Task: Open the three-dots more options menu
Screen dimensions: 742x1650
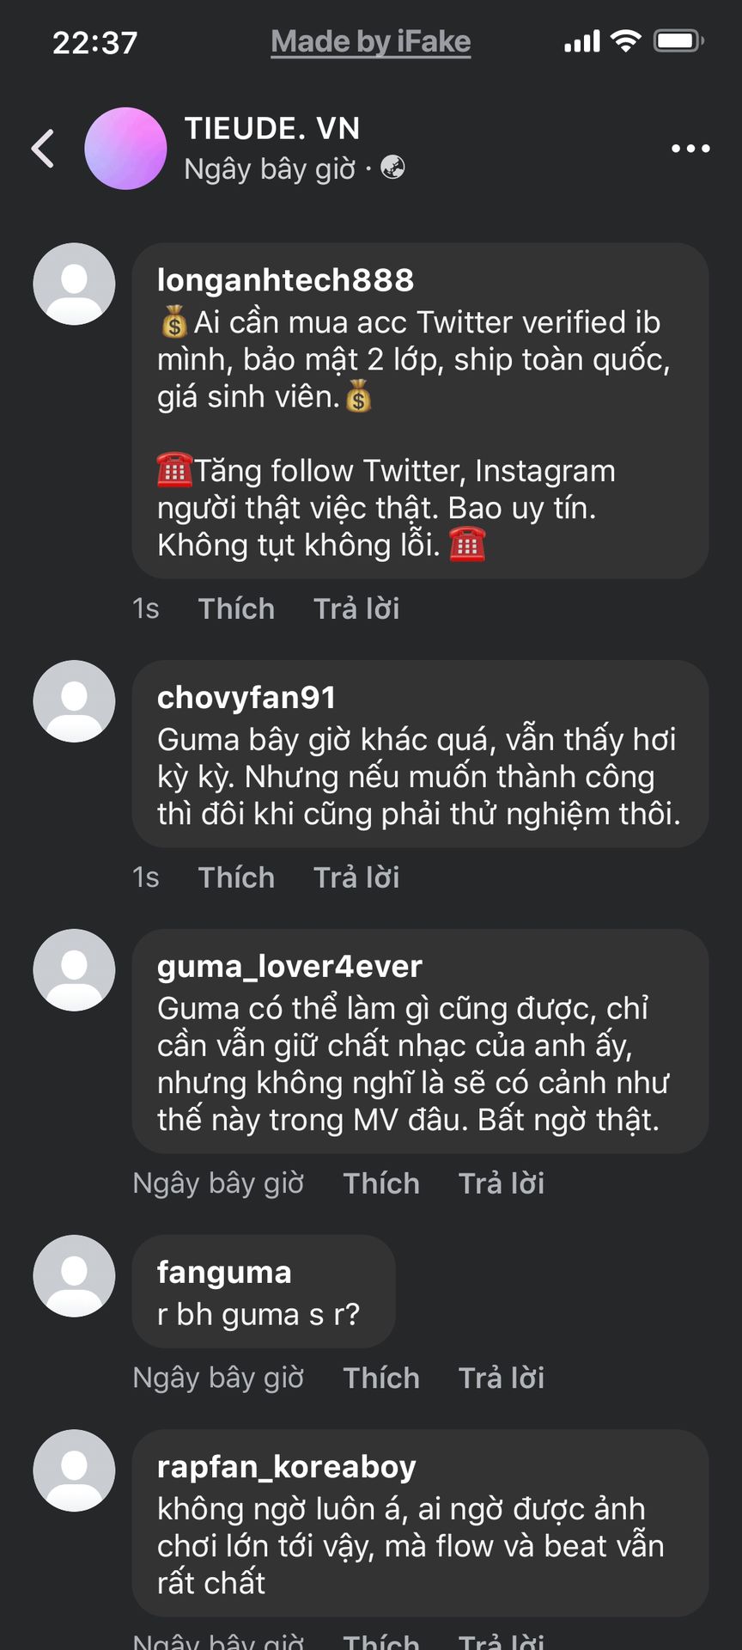Action: [690, 149]
